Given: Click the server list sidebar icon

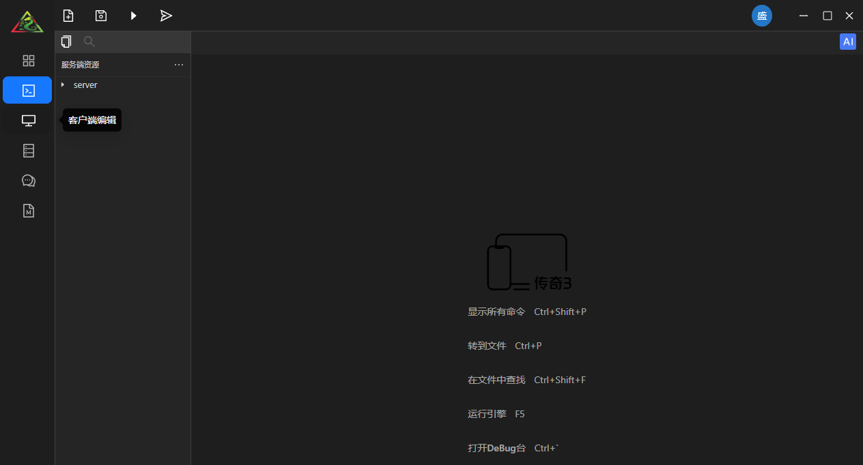Looking at the screenshot, I should [x=27, y=150].
